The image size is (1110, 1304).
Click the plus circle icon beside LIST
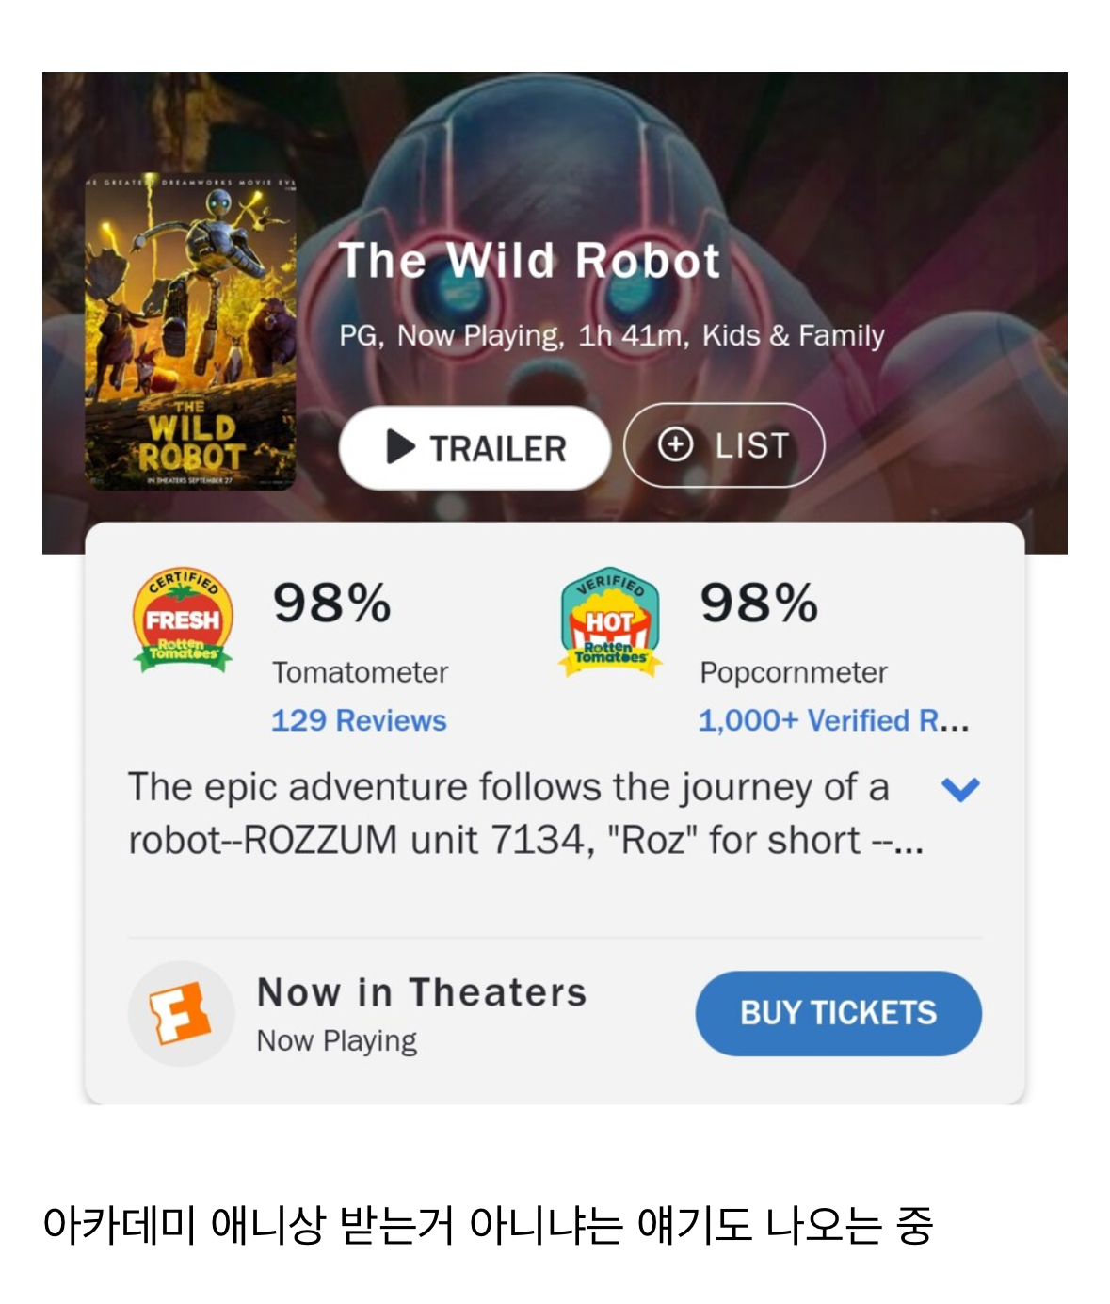point(675,444)
